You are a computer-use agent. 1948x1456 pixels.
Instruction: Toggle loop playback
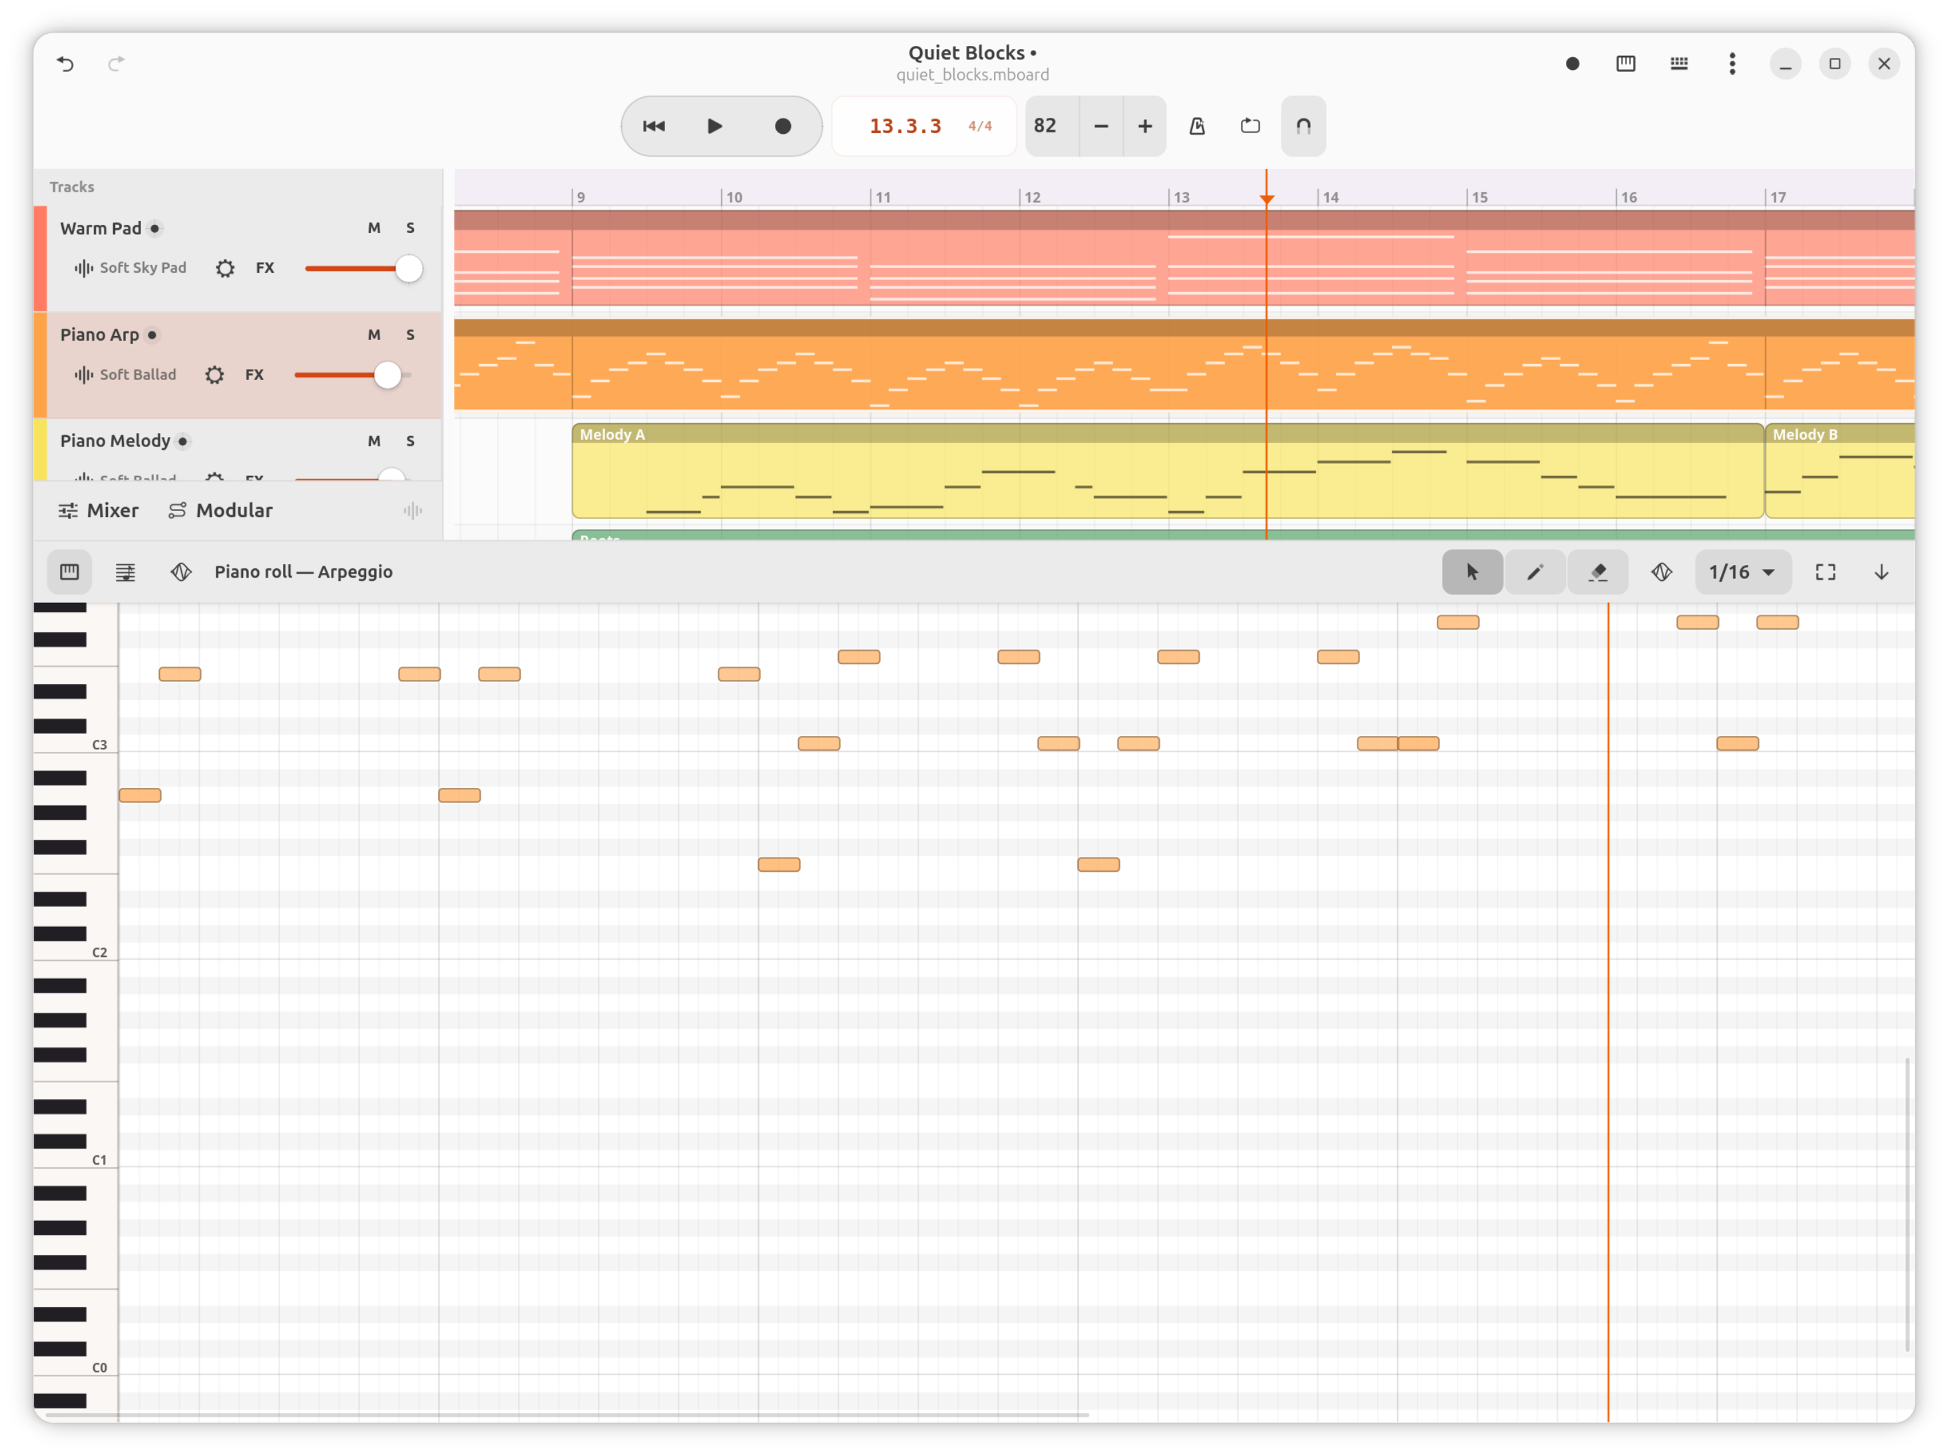pyautogui.click(x=1250, y=126)
